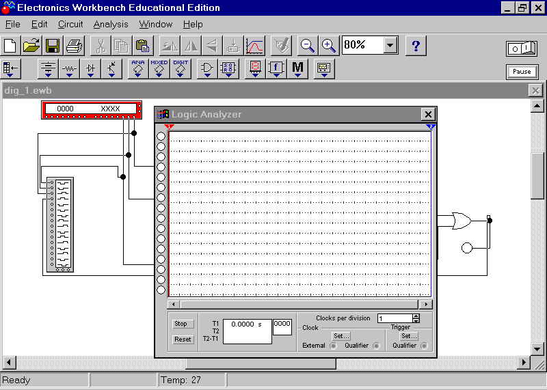Open Diodes parts bin
Image resolution: width=547 pixels, height=390 pixels.
pos(90,69)
